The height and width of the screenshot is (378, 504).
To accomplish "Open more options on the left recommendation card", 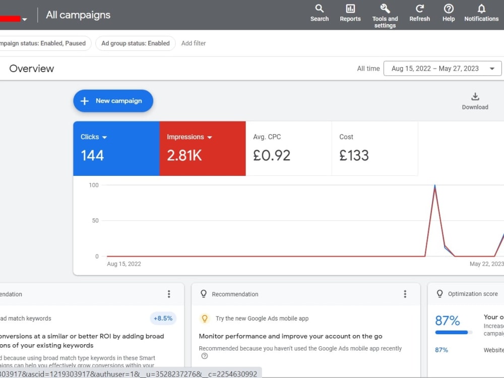I will 169,294.
